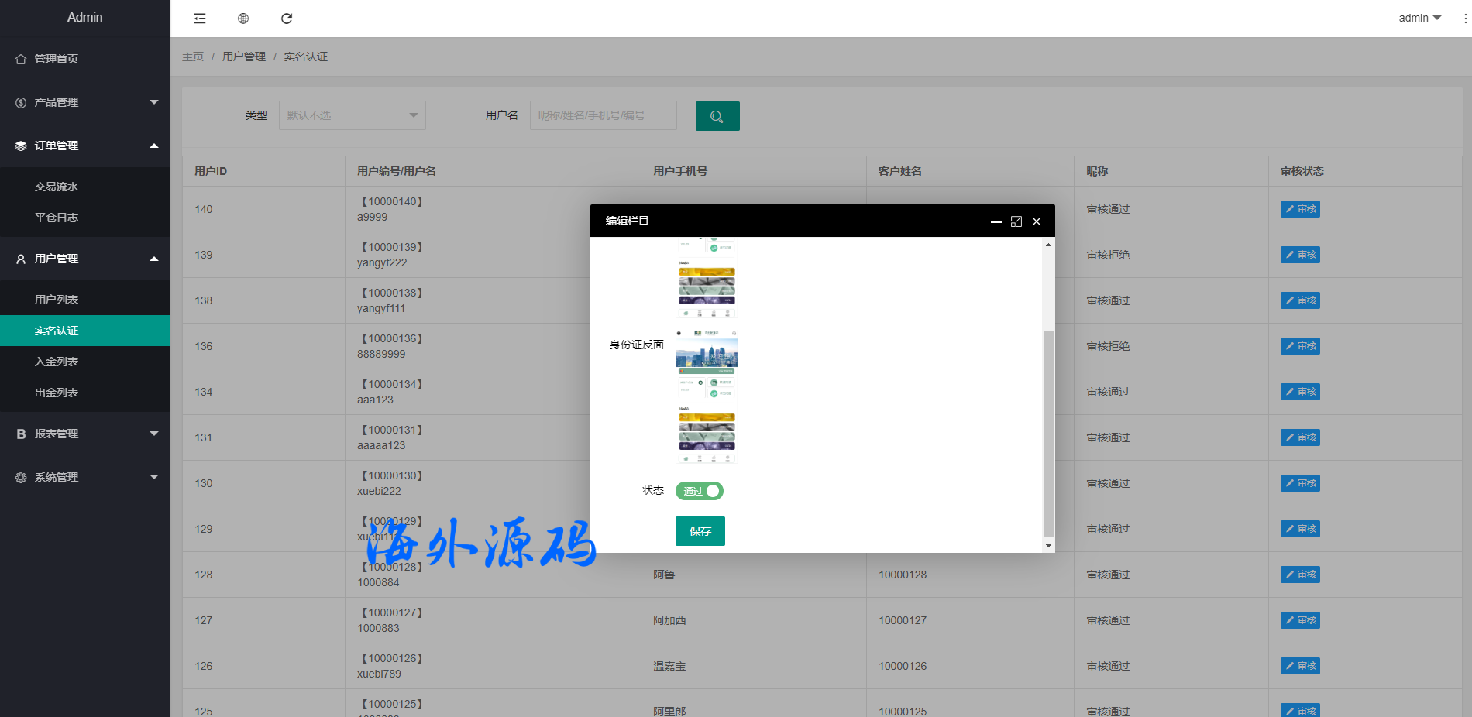
Task: Click 审核 button for user 140
Action: (x=1300, y=209)
